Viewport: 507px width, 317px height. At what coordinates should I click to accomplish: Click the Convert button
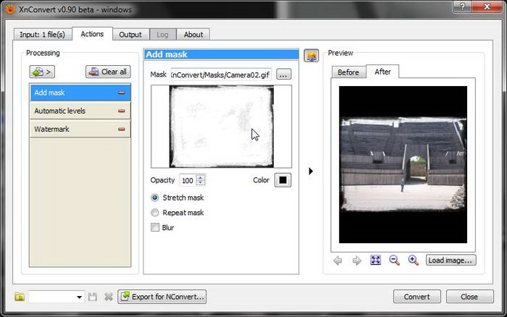(416, 297)
